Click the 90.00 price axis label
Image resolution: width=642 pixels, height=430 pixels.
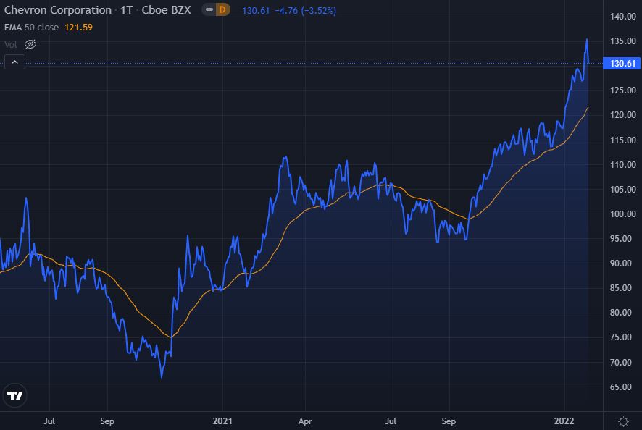tap(622, 263)
